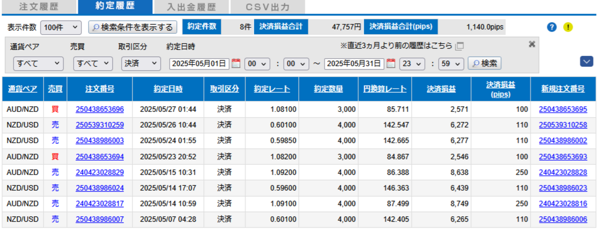Open new order number 240423028828
Screen dimensions: 598x229
(x=563, y=172)
